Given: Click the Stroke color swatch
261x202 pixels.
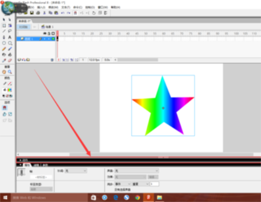Looking at the screenshot, I should pyautogui.click(x=10, y=84).
